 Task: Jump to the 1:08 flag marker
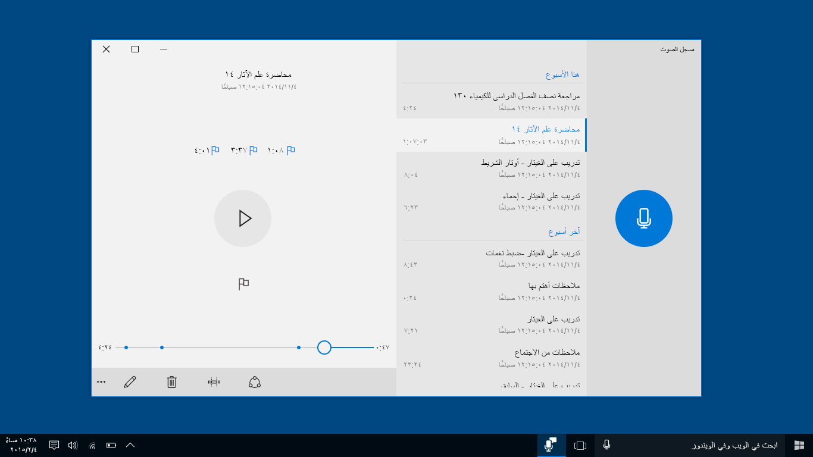[282, 151]
